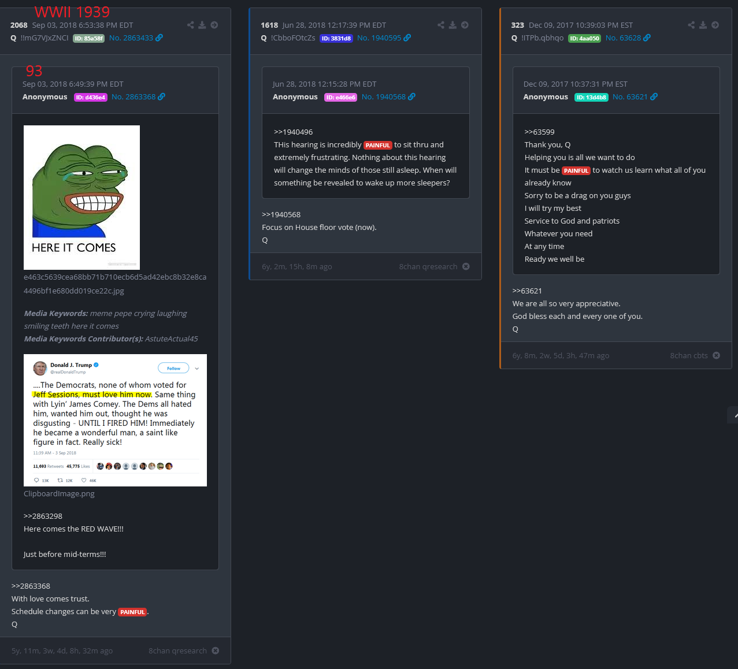
Task: Open post 323 with the arrow icon
Action: tap(715, 25)
